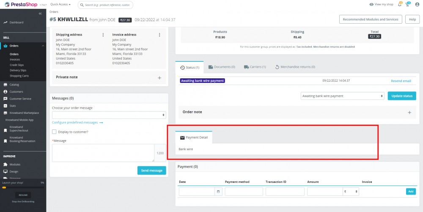423x212 pixels.
Task: Click the payment Amount input field
Action: tap(325, 192)
